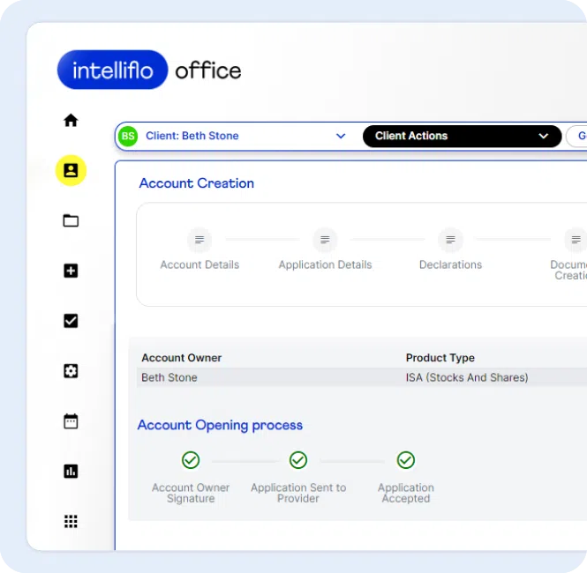Image resolution: width=587 pixels, height=573 pixels.
Task: Click the partially visible G button
Action: pyautogui.click(x=577, y=136)
